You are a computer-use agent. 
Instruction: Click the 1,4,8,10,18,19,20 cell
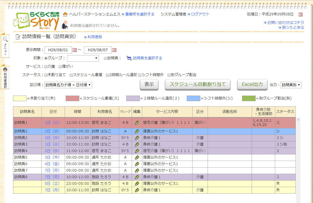pyautogui.click(x=263, y=123)
